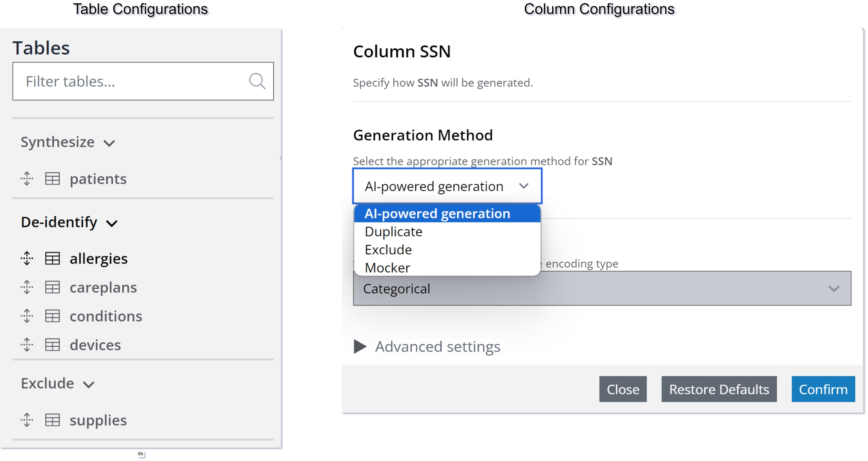The image size is (868, 461).
Task: Click the drag handle beside allergies table
Action: [x=27, y=259]
